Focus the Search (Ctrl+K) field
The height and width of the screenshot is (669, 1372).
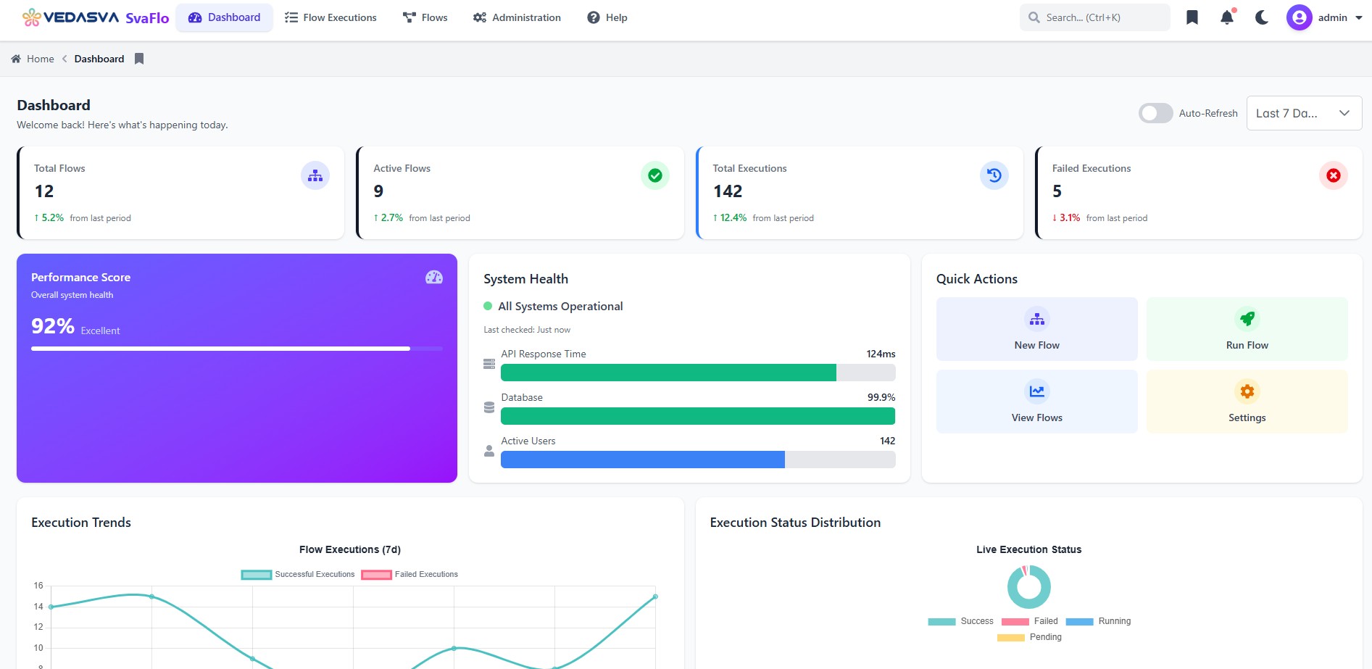(x=1095, y=17)
